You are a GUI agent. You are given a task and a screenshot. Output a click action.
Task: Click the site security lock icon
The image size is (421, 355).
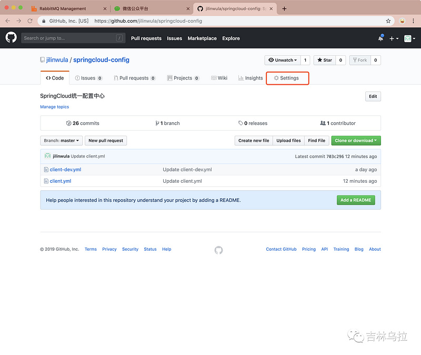(x=44, y=21)
